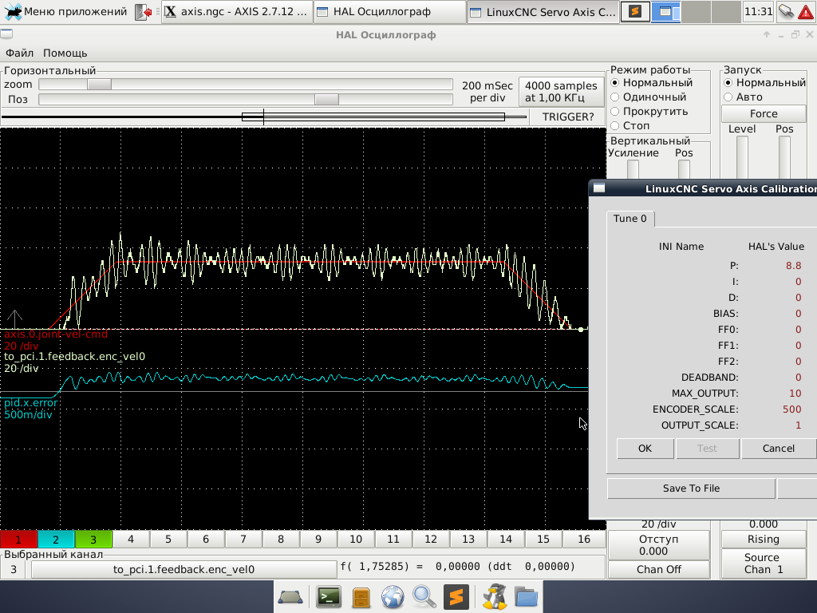Open the file manager drawer icon

pyautogui.click(x=361, y=596)
